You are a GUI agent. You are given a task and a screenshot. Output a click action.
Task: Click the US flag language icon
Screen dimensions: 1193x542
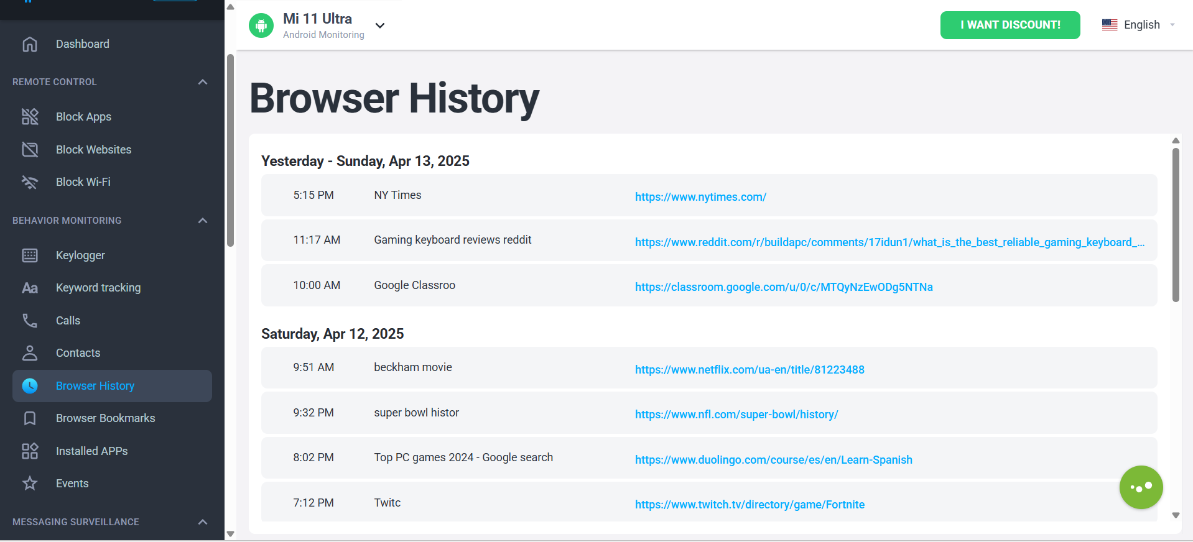[1110, 25]
